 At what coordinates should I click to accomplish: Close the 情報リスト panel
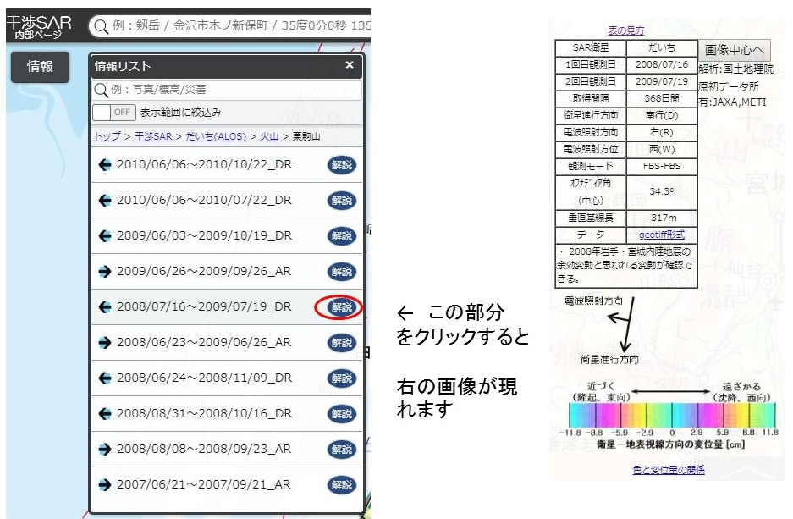click(x=350, y=64)
